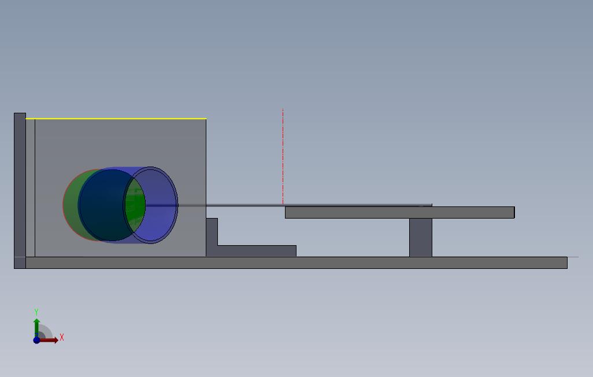Select the raised horizontal platform plate
This screenshot has height=377, width=593.
click(x=399, y=212)
